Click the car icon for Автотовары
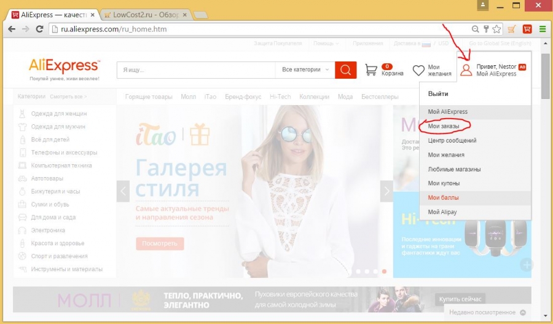This screenshot has height=324, width=553. tap(22, 178)
